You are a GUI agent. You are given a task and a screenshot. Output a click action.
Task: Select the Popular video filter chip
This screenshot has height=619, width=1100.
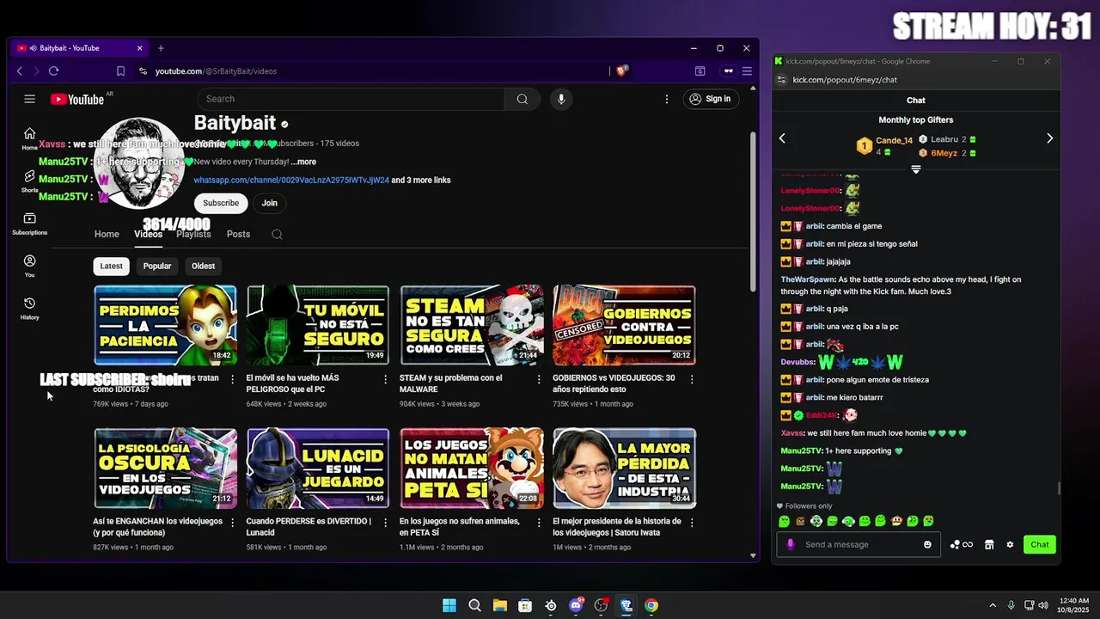pyautogui.click(x=157, y=267)
